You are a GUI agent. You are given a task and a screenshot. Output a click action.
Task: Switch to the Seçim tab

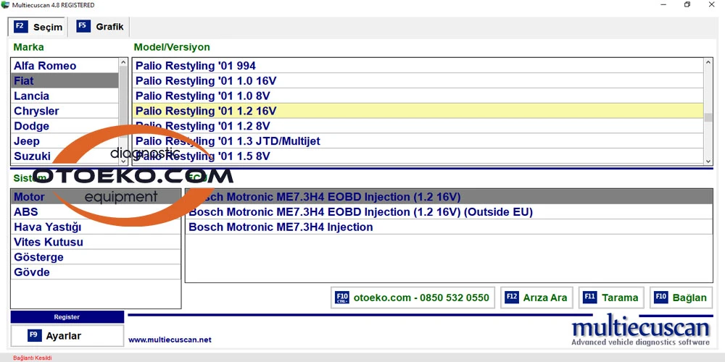[x=38, y=27]
